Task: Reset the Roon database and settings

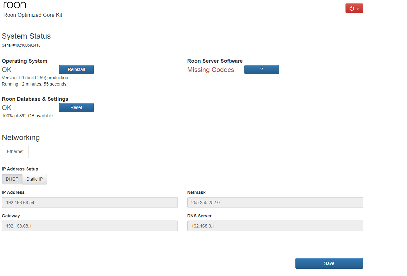Action: pos(76,107)
